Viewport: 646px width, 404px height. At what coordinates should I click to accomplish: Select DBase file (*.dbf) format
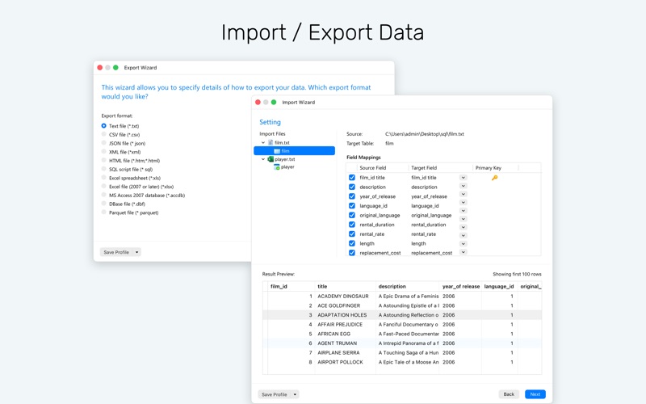[x=104, y=204]
